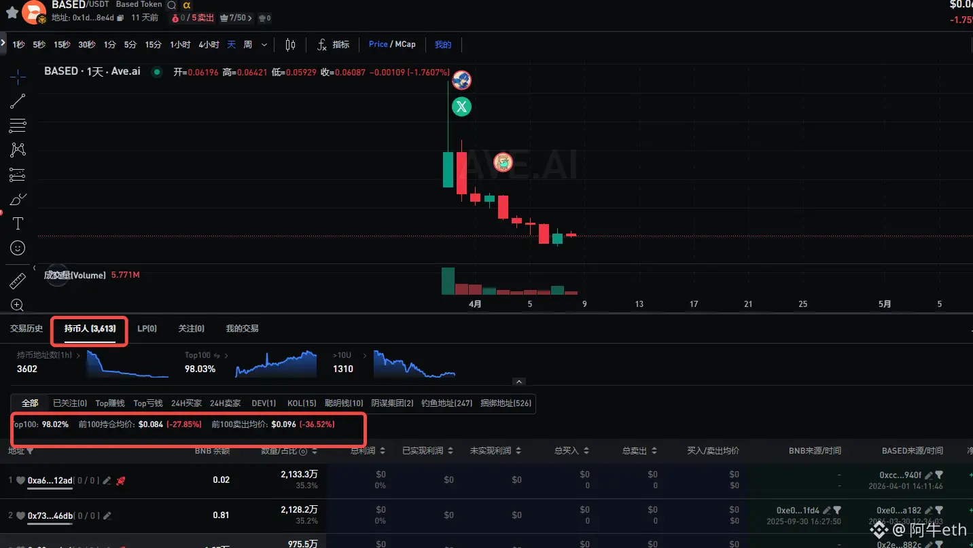Click the red rocket icon next to 0xa6...12ad
The height and width of the screenshot is (548, 973).
[x=120, y=481]
